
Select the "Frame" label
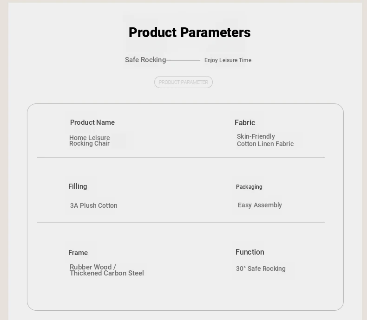coord(78,253)
